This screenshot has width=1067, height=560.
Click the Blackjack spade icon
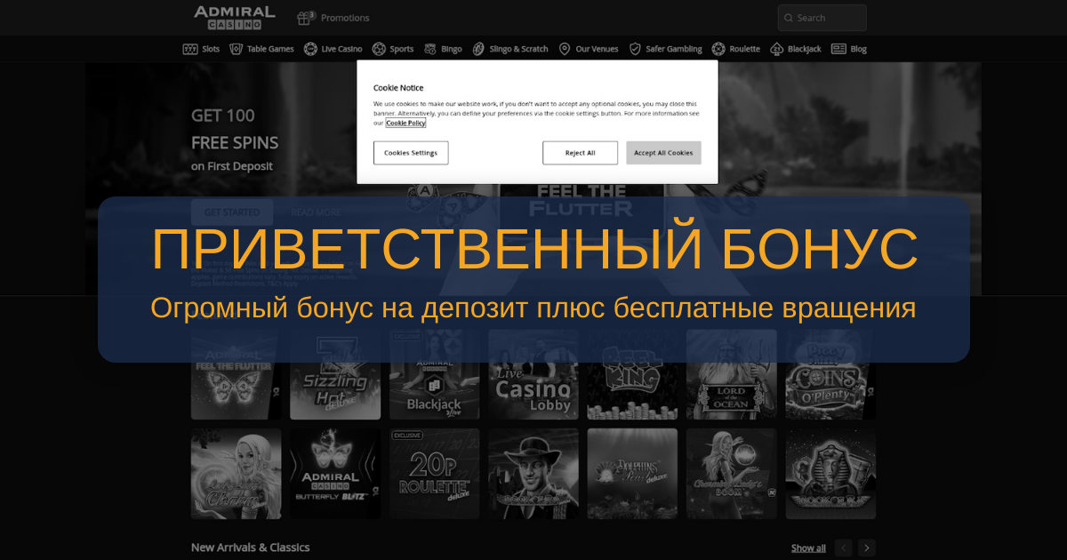pyautogui.click(x=776, y=49)
